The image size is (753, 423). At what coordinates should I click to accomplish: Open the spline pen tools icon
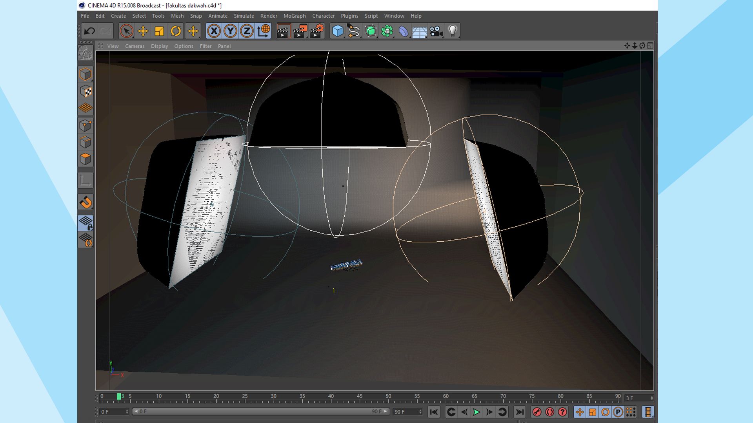point(354,31)
